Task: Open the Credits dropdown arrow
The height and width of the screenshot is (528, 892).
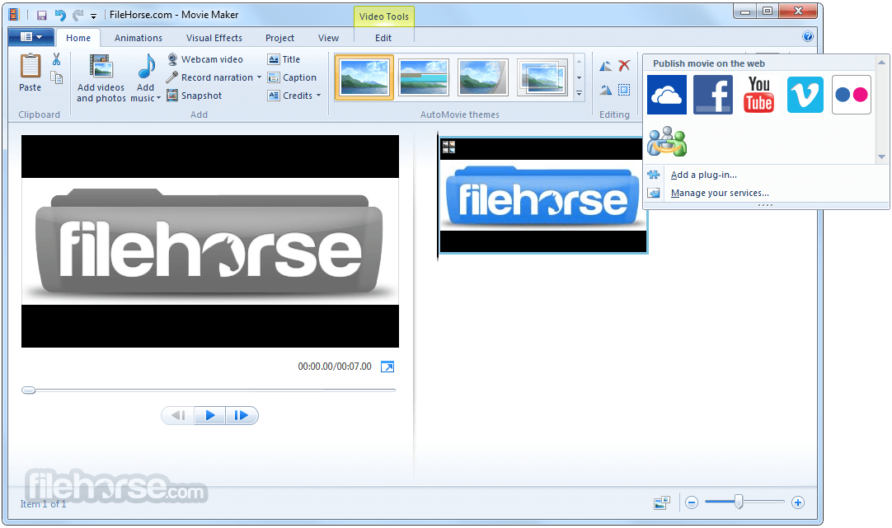Action: point(318,96)
